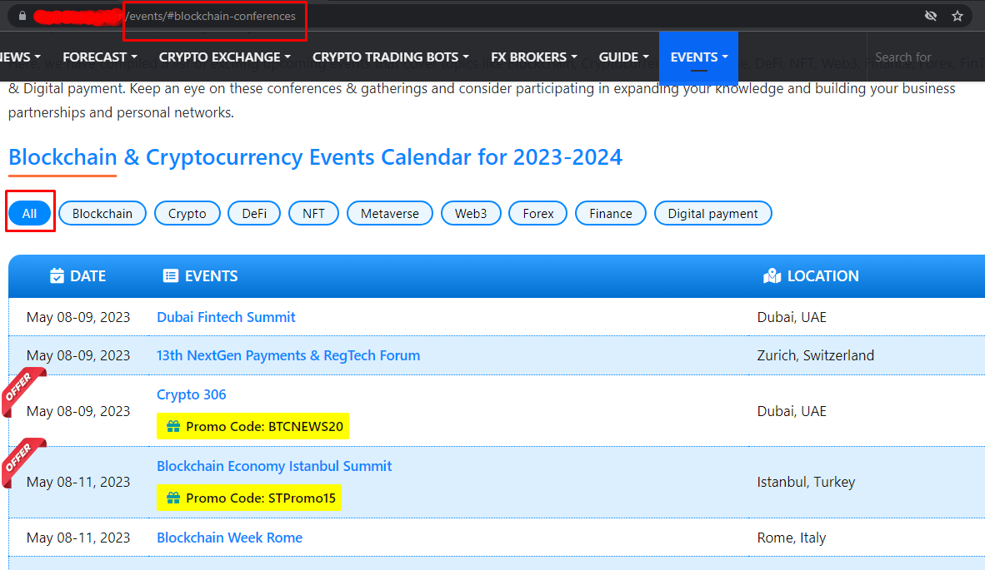Click the map marker icon next to LOCATION
The width and height of the screenshot is (985, 570).
tap(772, 276)
